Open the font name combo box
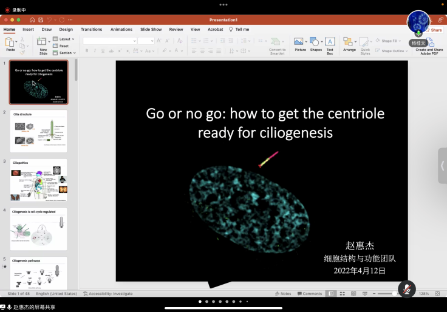The height and width of the screenshot is (312, 447). (109, 41)
